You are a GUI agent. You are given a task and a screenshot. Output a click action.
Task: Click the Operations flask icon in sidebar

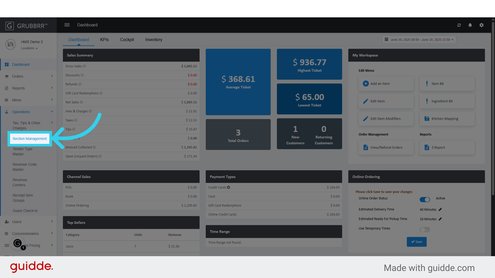coord(7,112)
